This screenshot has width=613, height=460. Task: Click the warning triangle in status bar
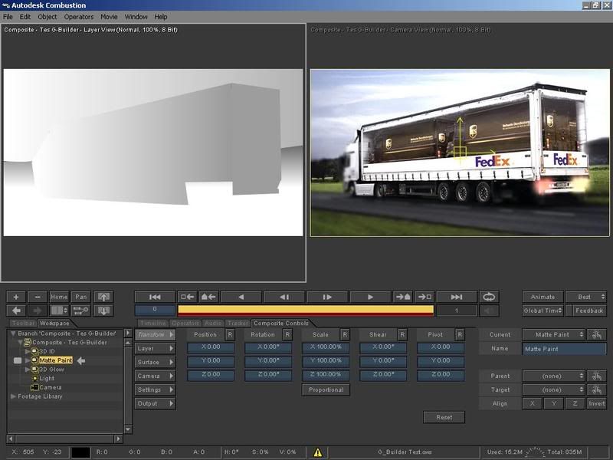click(317, 452)
